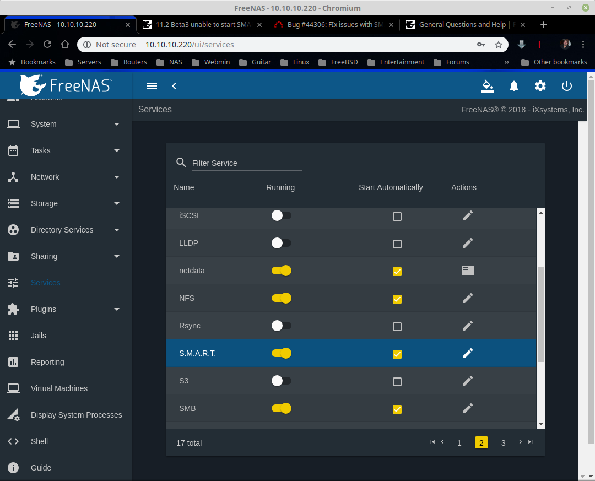
Task: Click the services list scrollbar thumb
Action: pos(540,315)
